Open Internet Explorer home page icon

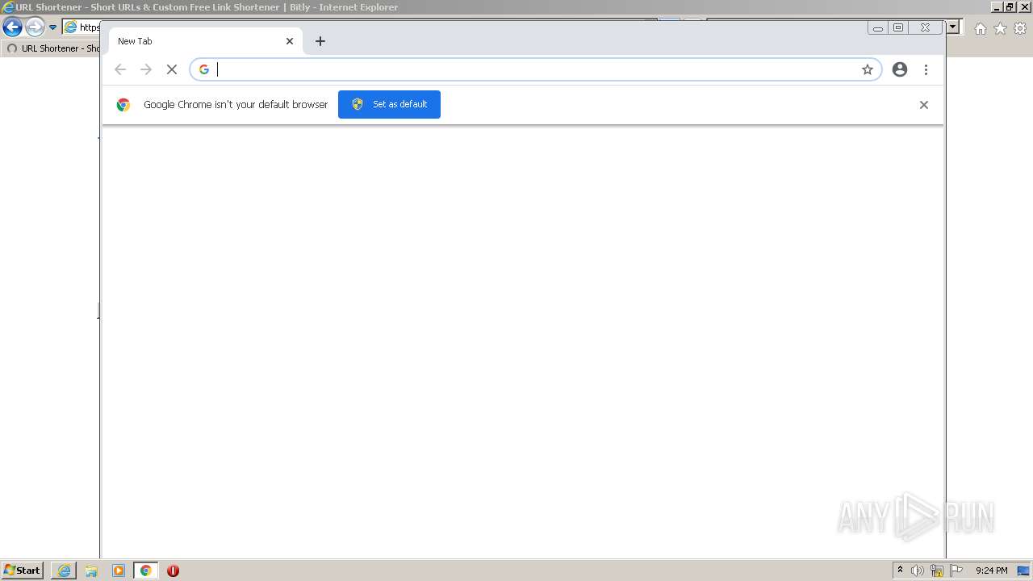(x=980, y=28)
